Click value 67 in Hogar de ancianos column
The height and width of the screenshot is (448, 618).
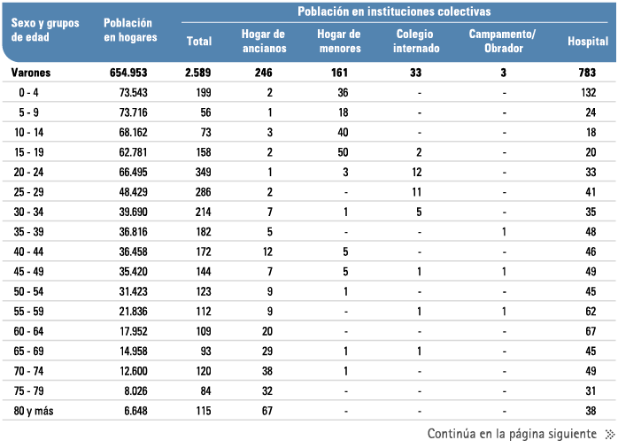pyautogui.click(x=267, y=411)
